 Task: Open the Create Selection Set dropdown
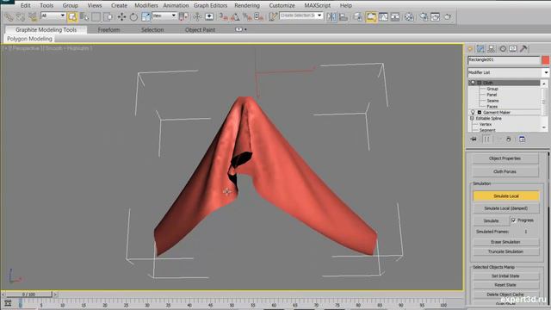pos(301,15)
